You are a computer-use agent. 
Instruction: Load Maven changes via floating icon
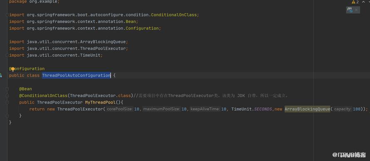coord(350,10)
